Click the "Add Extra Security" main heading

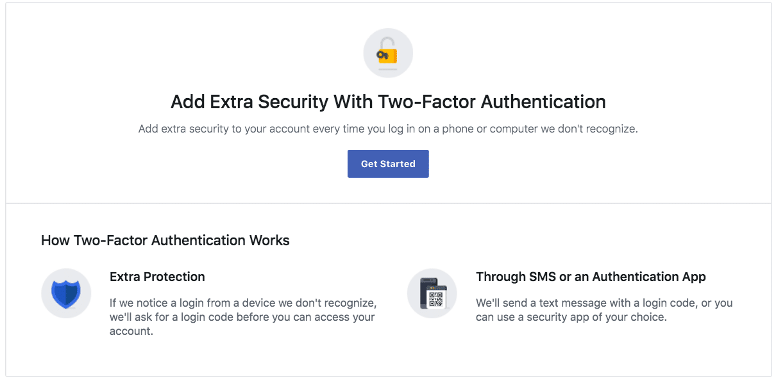pos(388,102)
